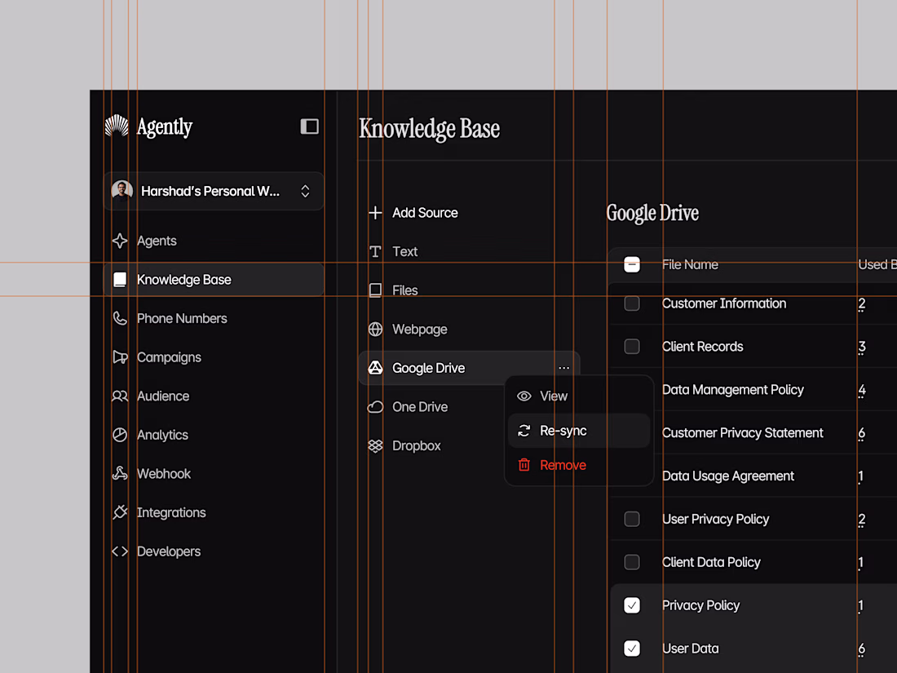This screenshot has height=673, width=897.
Task: Click the Text source T icon
Action: pos(375,252)
